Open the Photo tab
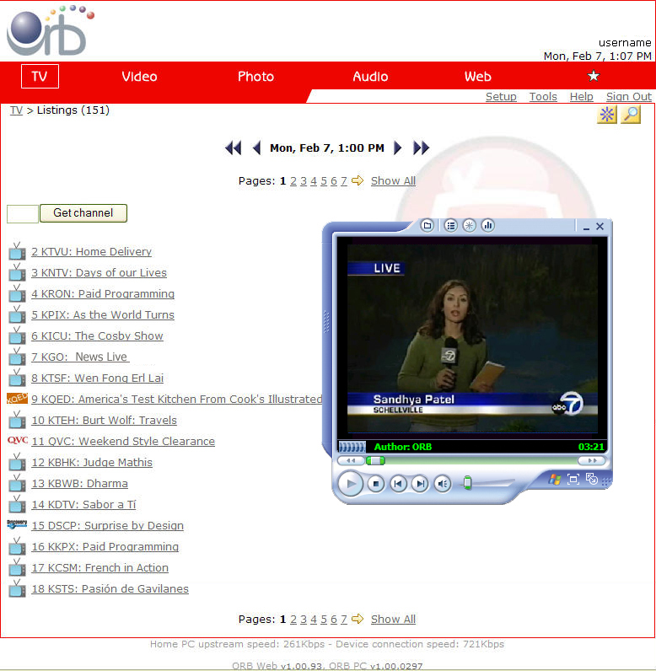 coord(255,77)
